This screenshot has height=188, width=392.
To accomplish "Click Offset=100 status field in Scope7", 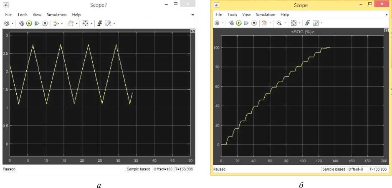I will tap(163, 169).
